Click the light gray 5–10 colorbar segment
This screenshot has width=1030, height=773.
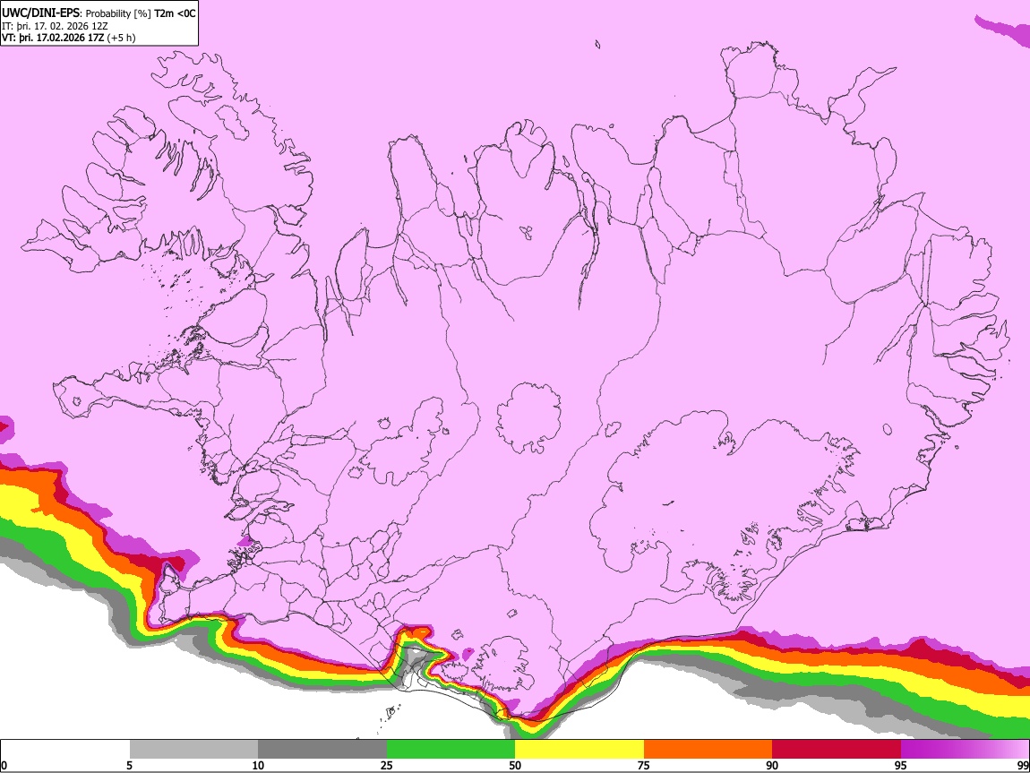(x=193, y=750)
